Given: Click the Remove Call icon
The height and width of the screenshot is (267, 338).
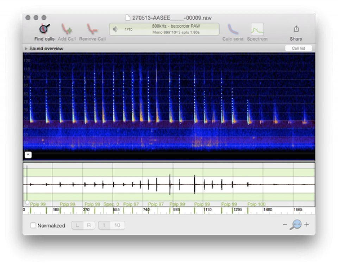Looking at the screenshot, I should 92,29.
